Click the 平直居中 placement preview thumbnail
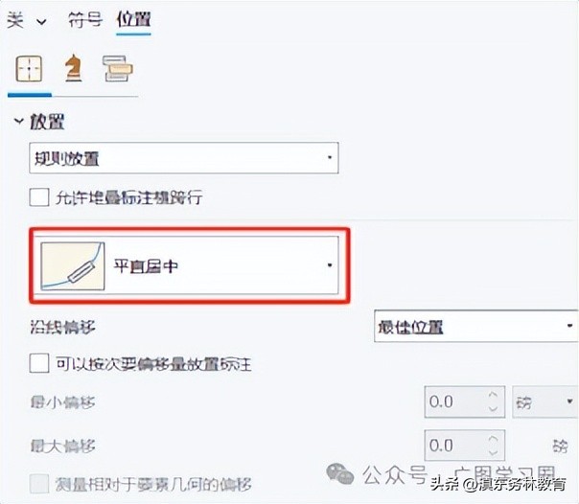This screenshot has width=579, height=504. (73, 266)
